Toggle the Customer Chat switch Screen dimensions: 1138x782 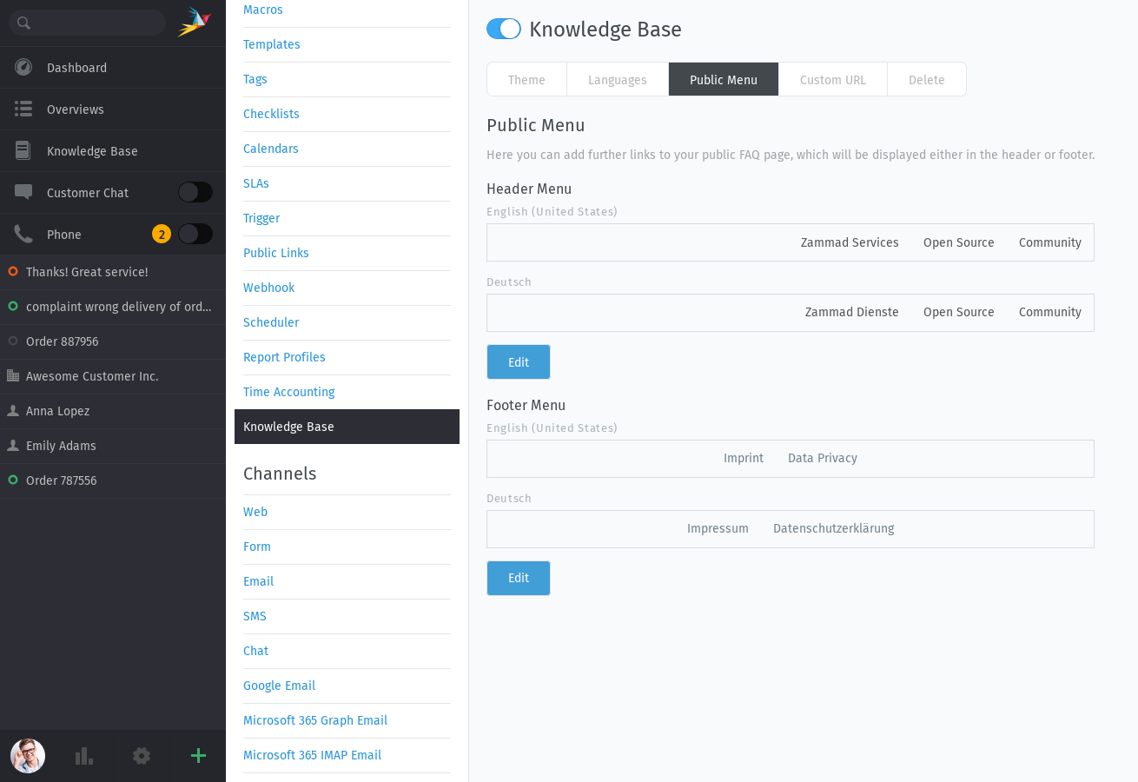point(195,192)
